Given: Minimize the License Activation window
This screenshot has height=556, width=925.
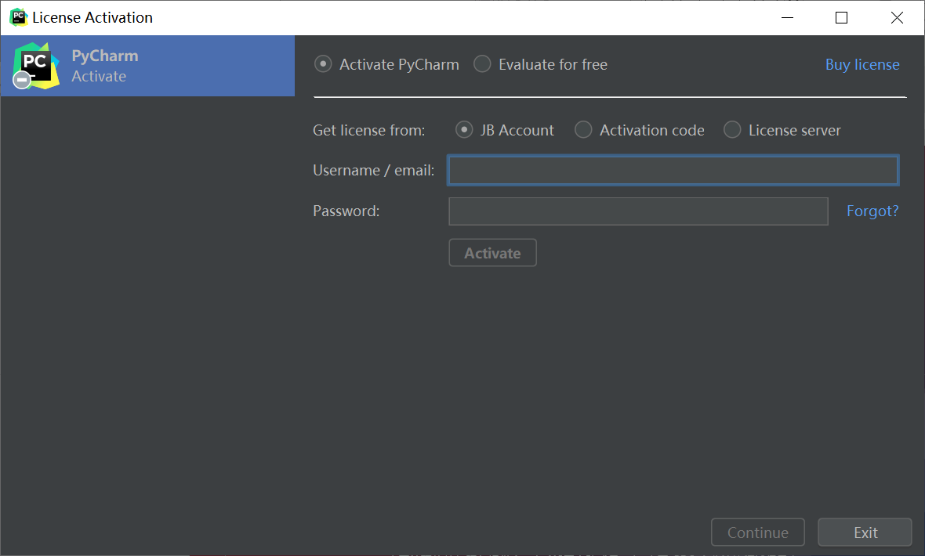Looking at the screenshot, I should coord(787,18).
